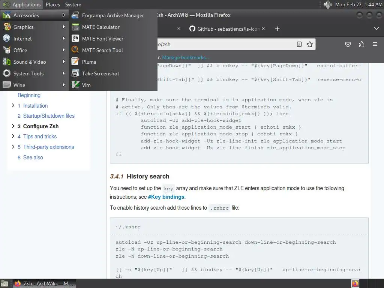This screenshot has width=384, height=288.
Task: Select the Accessories category icon
Action: coord(7,15)
